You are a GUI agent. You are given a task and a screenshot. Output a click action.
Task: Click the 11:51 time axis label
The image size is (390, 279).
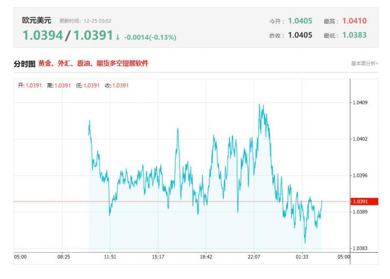coord(110,257)
